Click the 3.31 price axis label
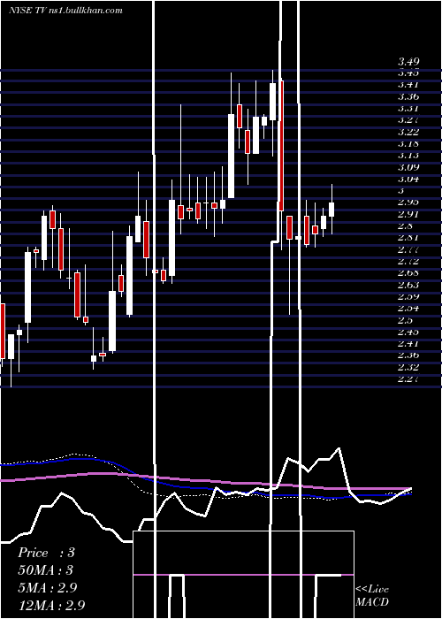This screenshot has height=619, width=442. tap(408, 109)
